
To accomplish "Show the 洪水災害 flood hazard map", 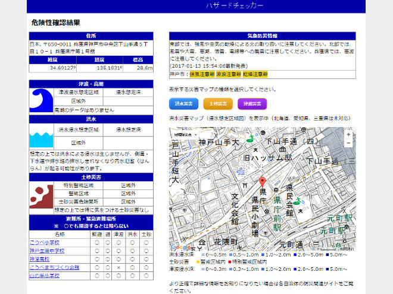I will (x=183, y=103).
